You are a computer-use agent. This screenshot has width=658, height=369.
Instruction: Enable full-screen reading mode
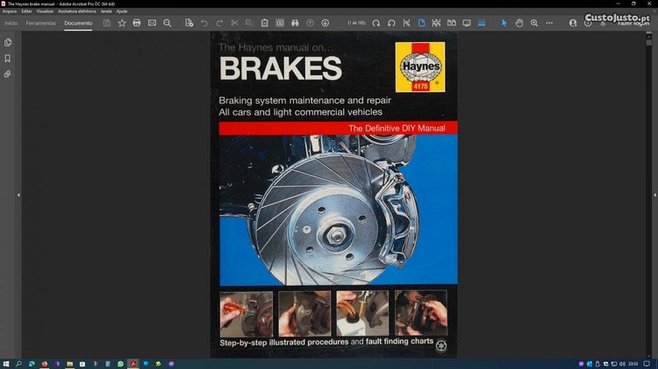(467, 23)
